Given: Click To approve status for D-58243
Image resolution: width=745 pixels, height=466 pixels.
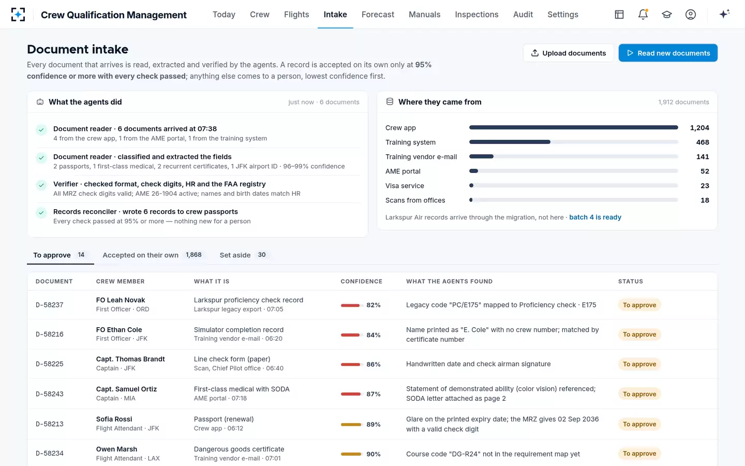Looking at the screenshot, I should click(x=639, y=394).
